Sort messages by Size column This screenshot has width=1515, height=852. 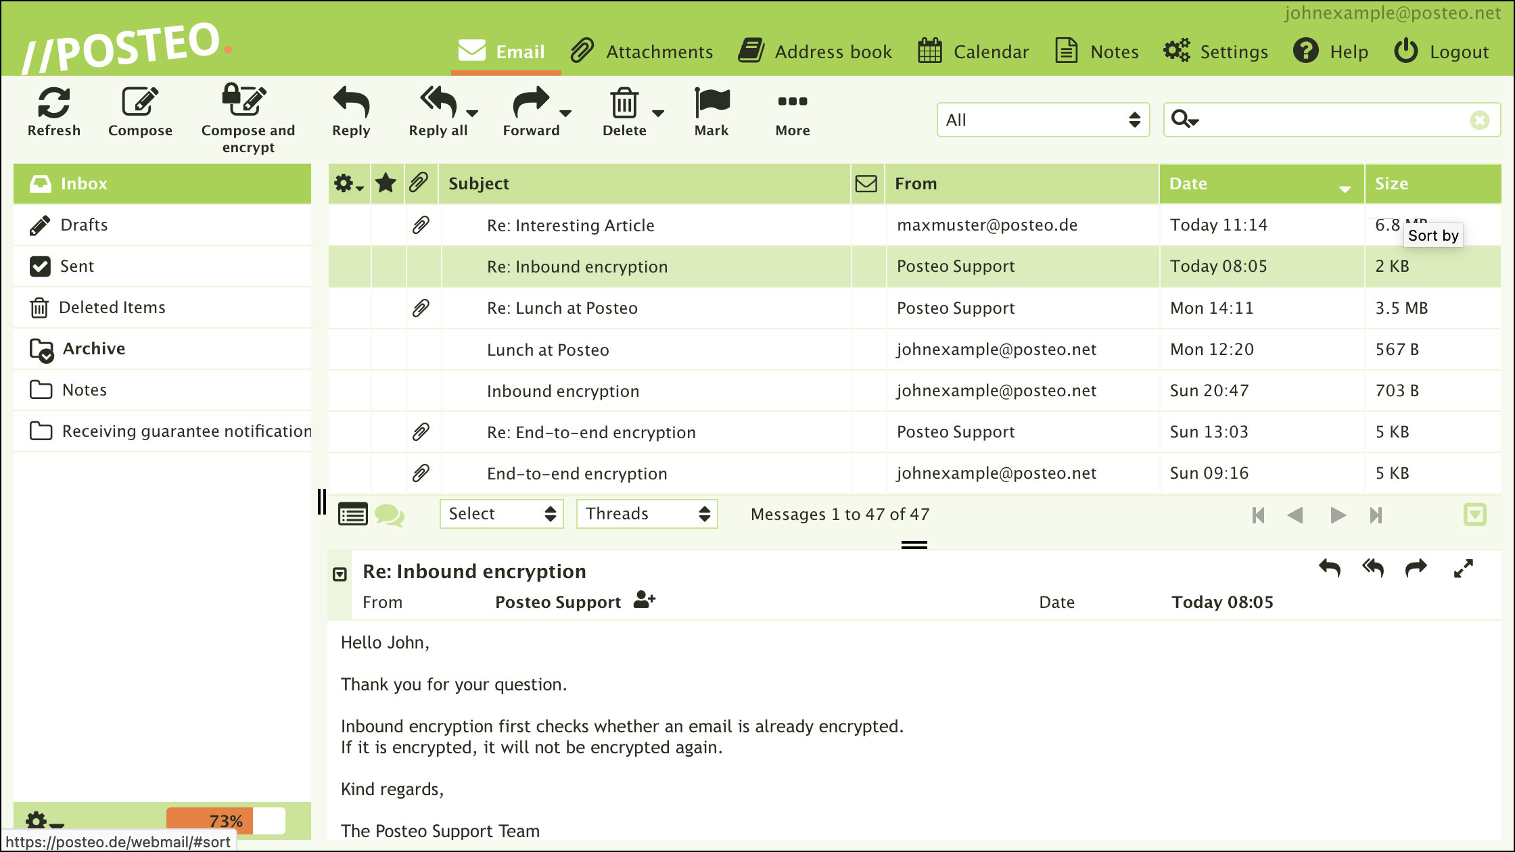pos(1391,183)
